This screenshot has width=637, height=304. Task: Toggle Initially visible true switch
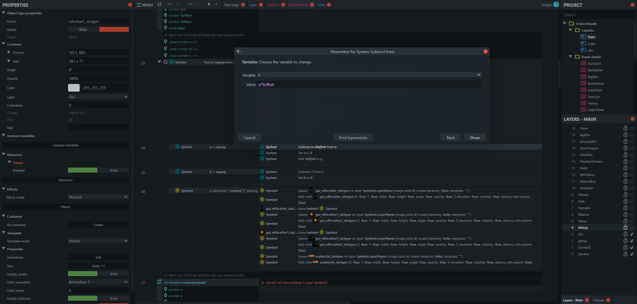pyautogui.click(x=98, y=274)
